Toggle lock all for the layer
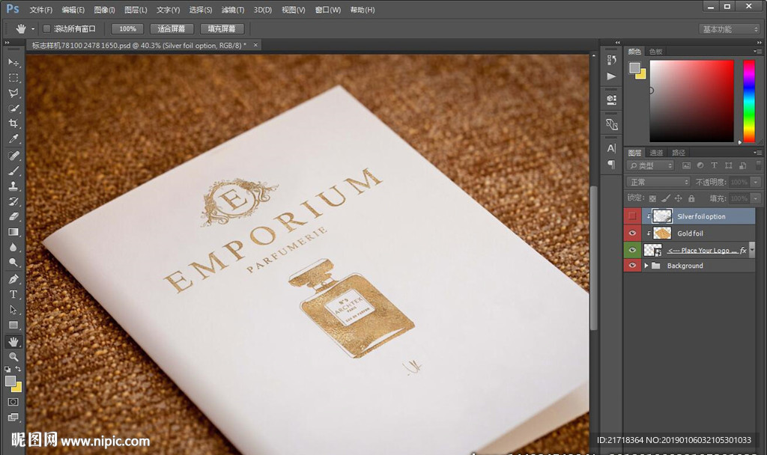Screen dimensions: 767x455 click(x=691, y=198)
